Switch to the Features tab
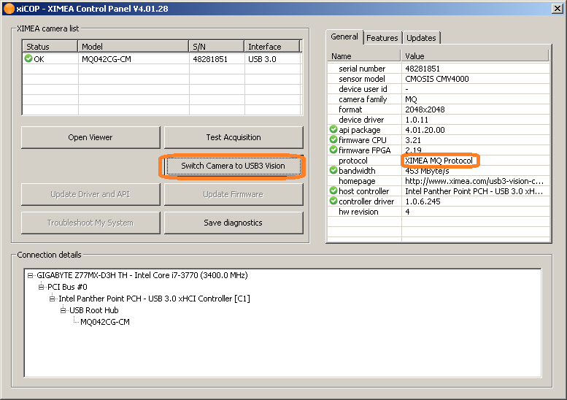567x400 pixels. (x=382, y=38)
